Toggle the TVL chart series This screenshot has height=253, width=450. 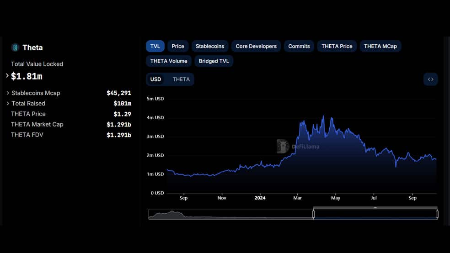tap(155, 46)
